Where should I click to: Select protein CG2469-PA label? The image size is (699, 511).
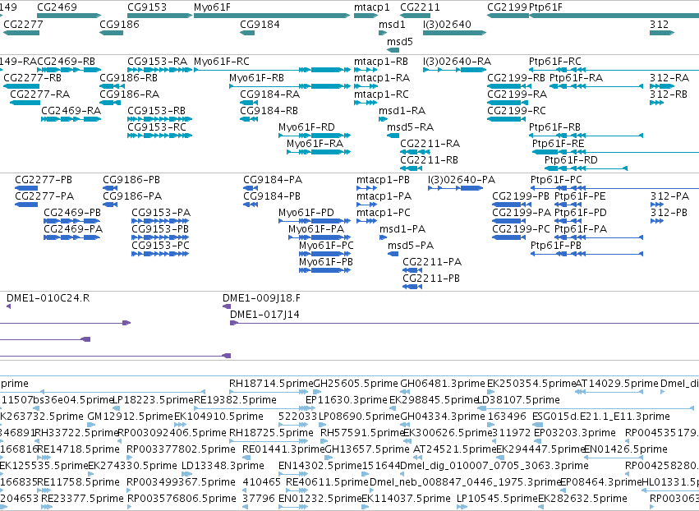click(73, 228)
